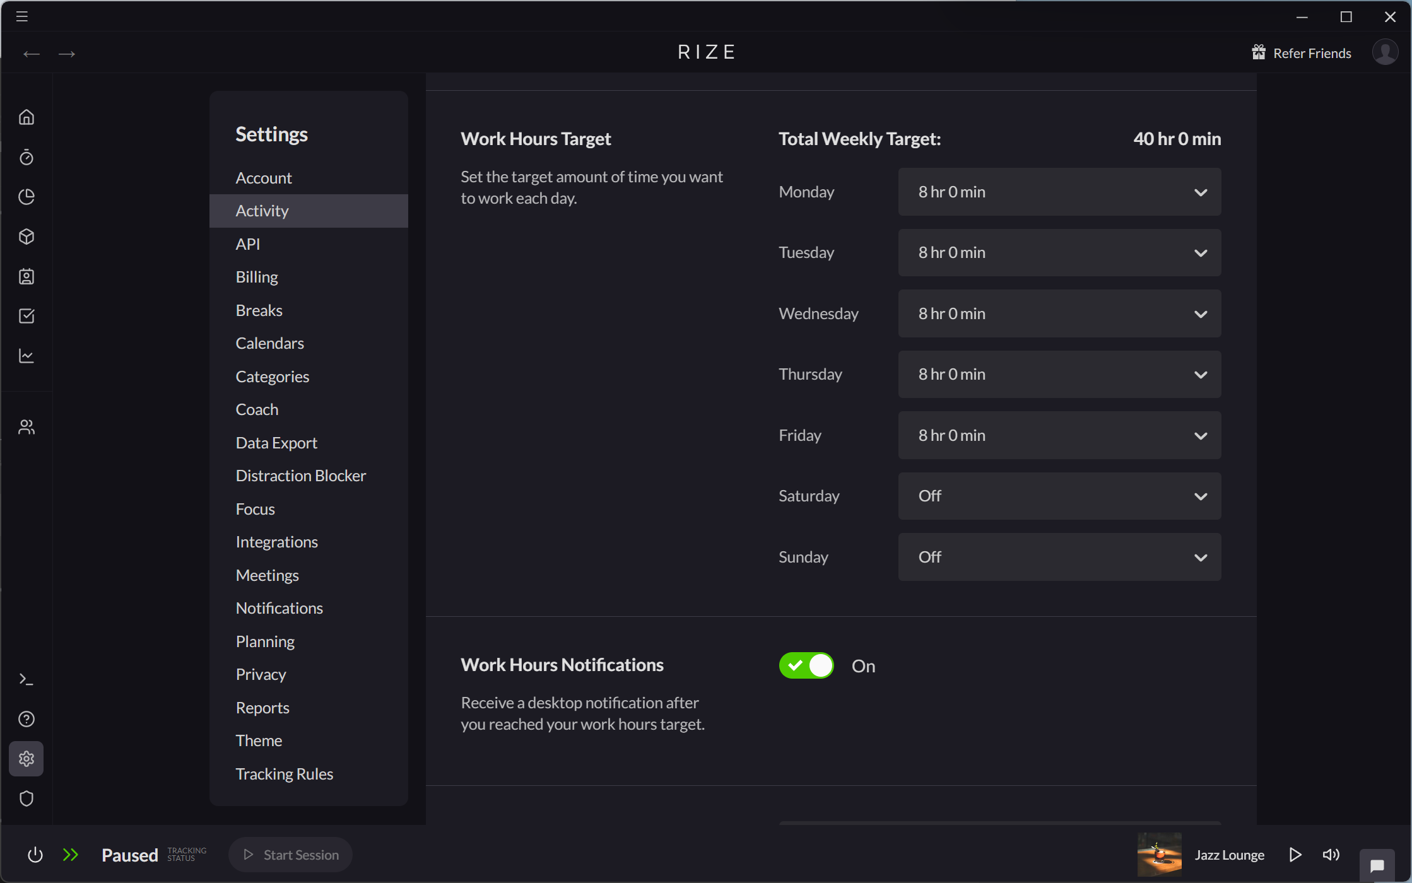This screenshot has height=883, width=1412.
Task: Open the contact card icon in sidebar
Action: point(26,276)
